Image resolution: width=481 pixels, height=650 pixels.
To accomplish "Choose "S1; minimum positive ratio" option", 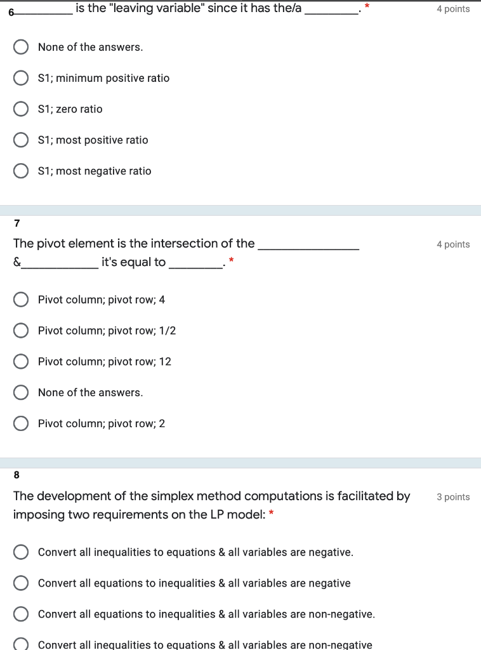I will pos(21,77).
